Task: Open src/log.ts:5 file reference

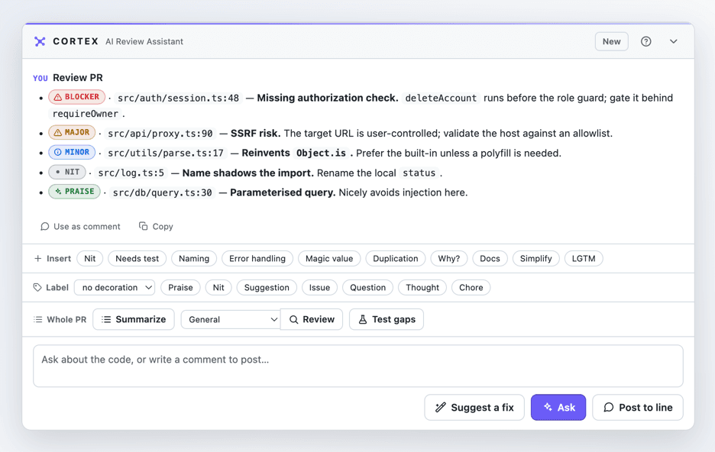Action: tap(131, 173)
